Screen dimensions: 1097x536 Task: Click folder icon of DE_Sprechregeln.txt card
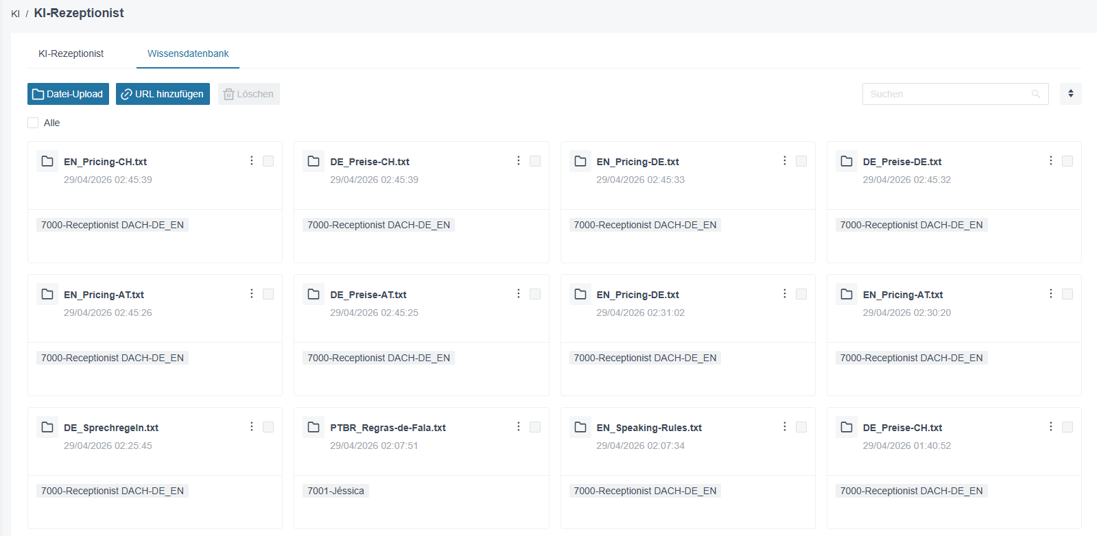tap(47, 427)
